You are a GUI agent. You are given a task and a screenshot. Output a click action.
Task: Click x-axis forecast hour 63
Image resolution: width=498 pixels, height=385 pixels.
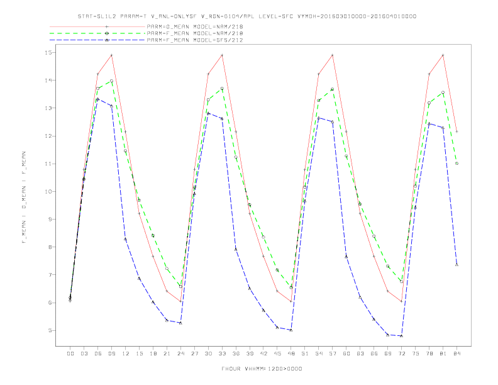tap(360, 354)
